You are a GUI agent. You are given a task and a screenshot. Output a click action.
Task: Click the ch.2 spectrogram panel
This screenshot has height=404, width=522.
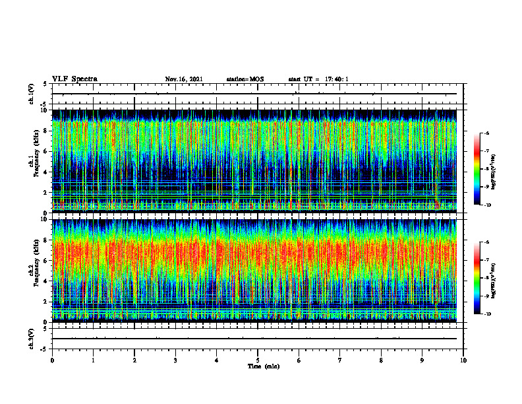pyautogui.click(x=254, y=271)
